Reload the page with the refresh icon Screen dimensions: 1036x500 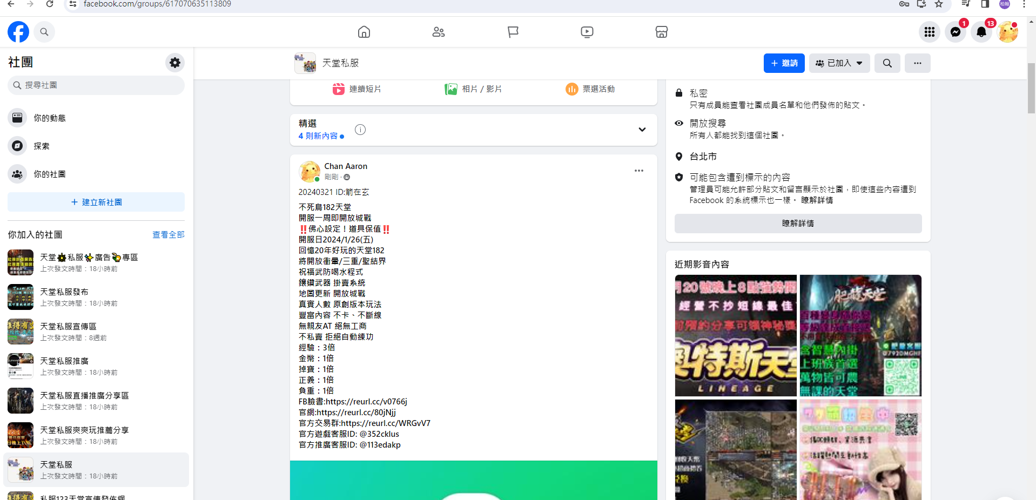tap(50, 4)
